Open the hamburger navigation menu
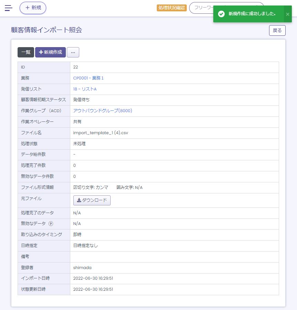297x310 pixels. tap(9, 8)
